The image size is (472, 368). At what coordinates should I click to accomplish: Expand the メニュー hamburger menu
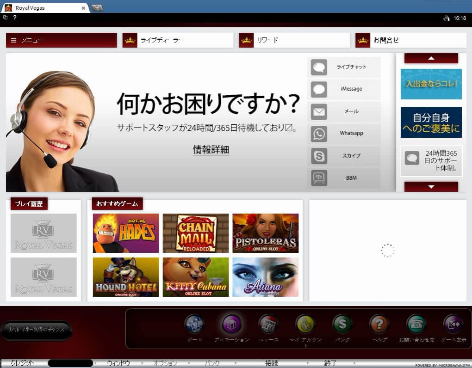coord(61,40)
